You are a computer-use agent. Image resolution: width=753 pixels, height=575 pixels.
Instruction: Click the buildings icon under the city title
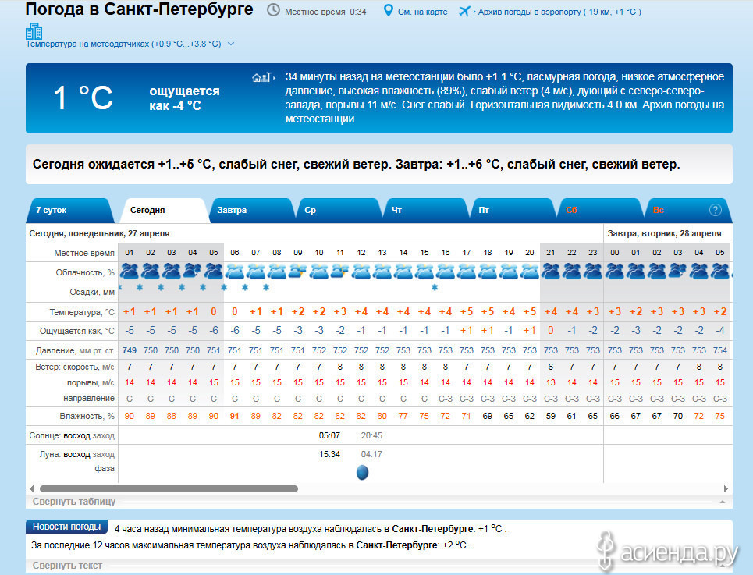pos(34,31)
